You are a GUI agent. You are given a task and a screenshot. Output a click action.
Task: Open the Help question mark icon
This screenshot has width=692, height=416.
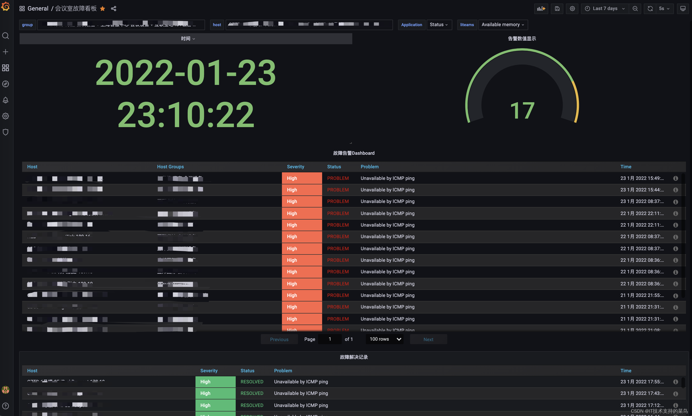tap(5, 406)
